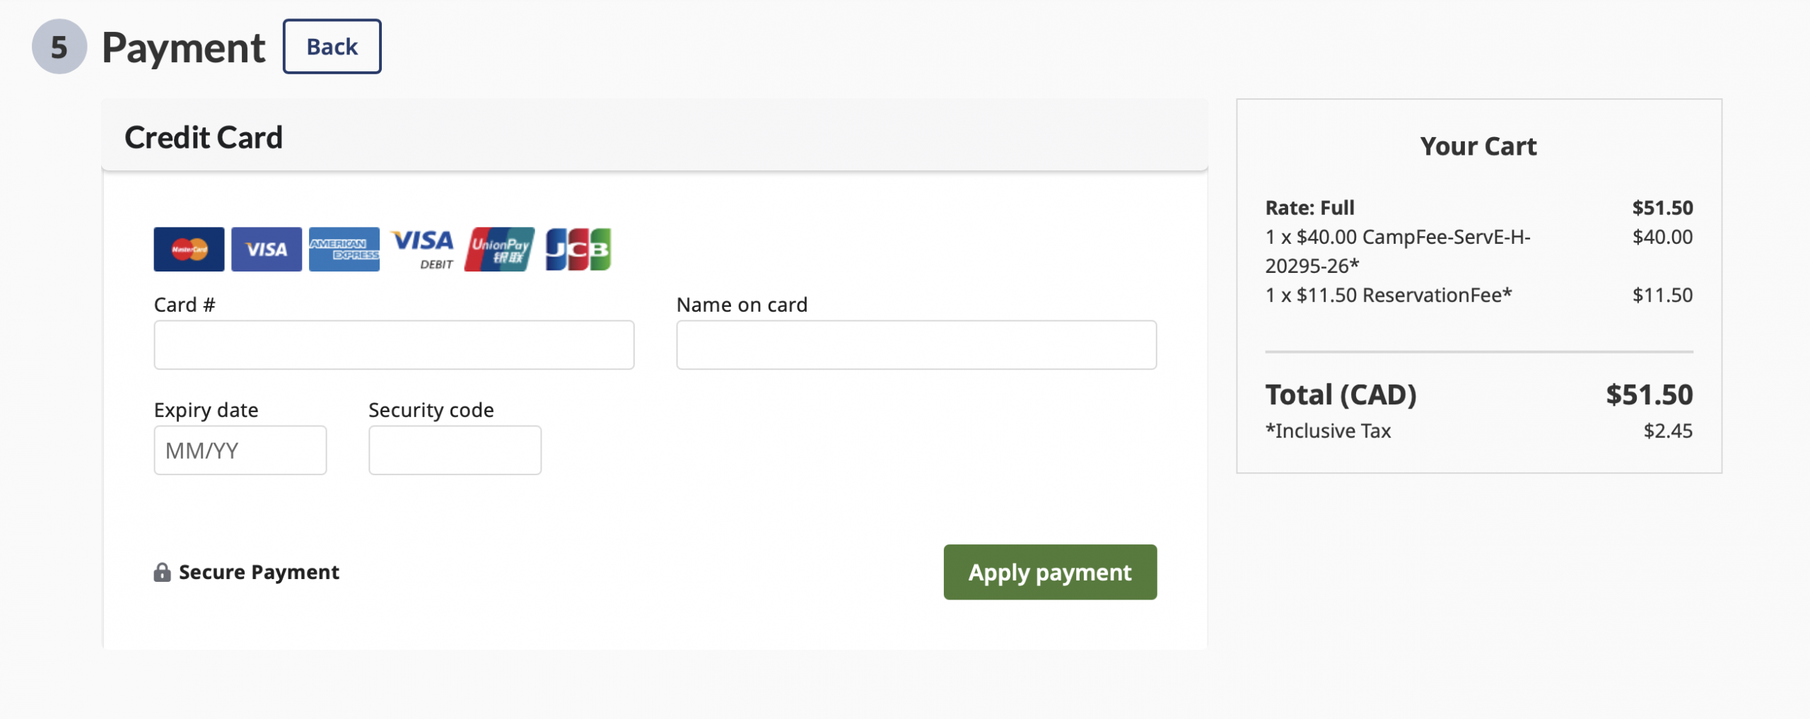The height and width of the screenshot is (719, 1810).
Task: Click the Secure Payment padlock icon
Action: point(162,572)
